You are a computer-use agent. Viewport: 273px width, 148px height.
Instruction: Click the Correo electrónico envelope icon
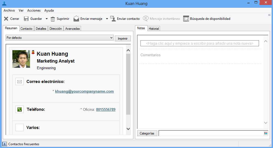pos(20,82)
